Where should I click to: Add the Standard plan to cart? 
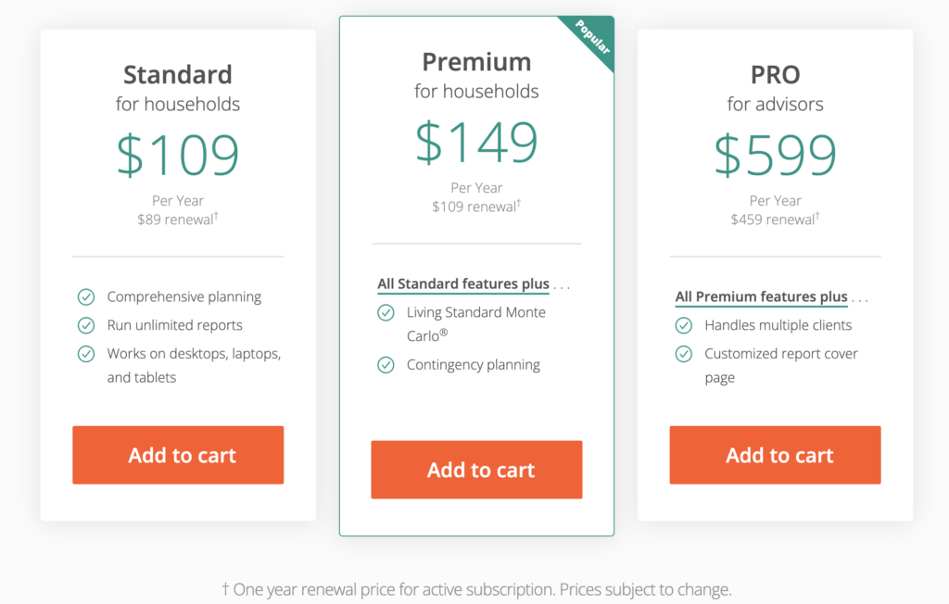click(x=178, y=455)
